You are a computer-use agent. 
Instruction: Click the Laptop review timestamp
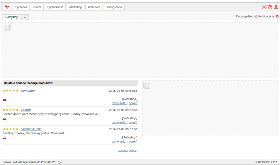tap(123, 110)
